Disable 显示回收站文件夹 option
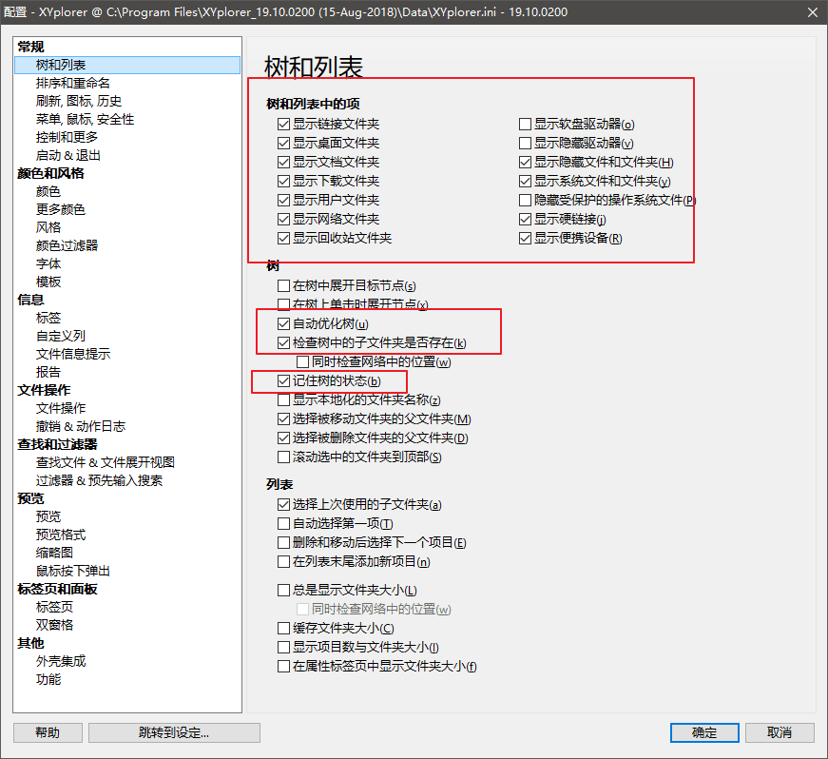 [x=282, y=237]
